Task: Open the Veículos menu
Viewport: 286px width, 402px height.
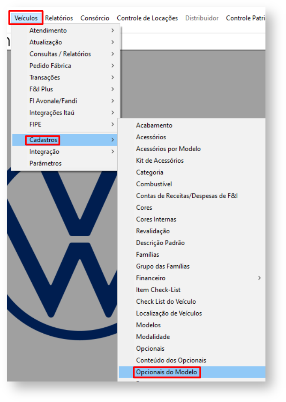Action: [x=26, y=18]
